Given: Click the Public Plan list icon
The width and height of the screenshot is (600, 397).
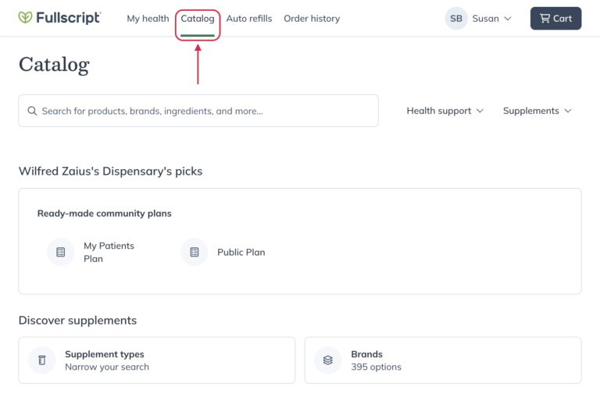Looking at the screenshot, I should point(195,252).
